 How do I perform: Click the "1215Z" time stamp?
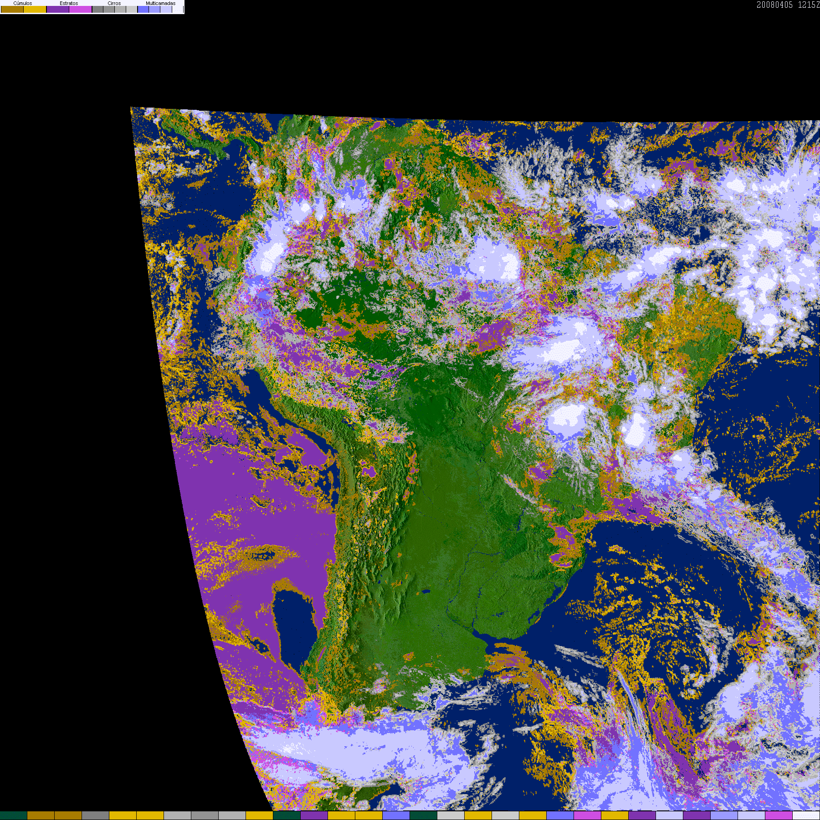(x=809, y=5)
